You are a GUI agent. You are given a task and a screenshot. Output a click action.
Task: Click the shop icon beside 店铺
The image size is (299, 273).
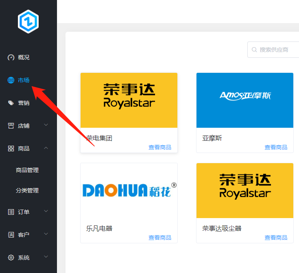[x=11, y=126]
